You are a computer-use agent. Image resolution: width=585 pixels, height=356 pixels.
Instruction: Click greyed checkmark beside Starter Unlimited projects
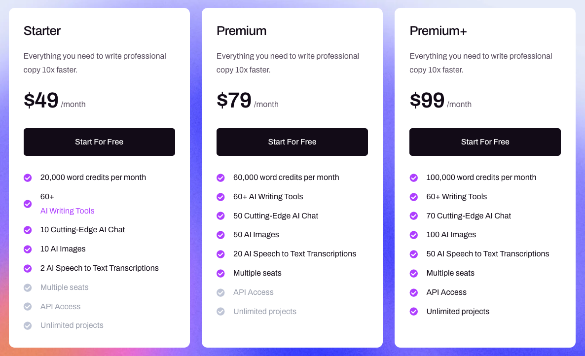click(28, 325)
